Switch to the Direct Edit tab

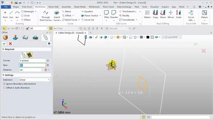[53, 7]
